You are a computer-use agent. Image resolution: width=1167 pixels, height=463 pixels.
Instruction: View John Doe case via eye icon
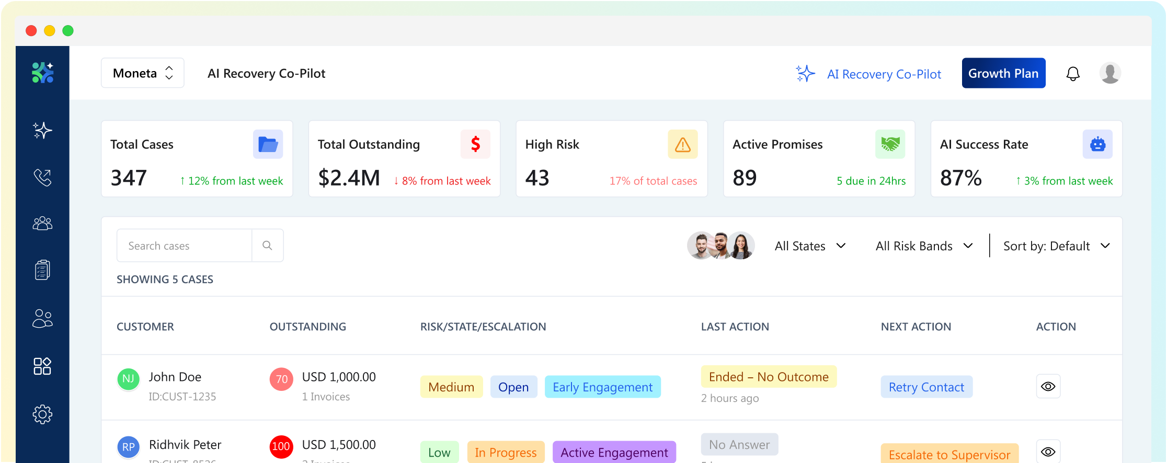pyautogui.click(x=1048, y=387)
